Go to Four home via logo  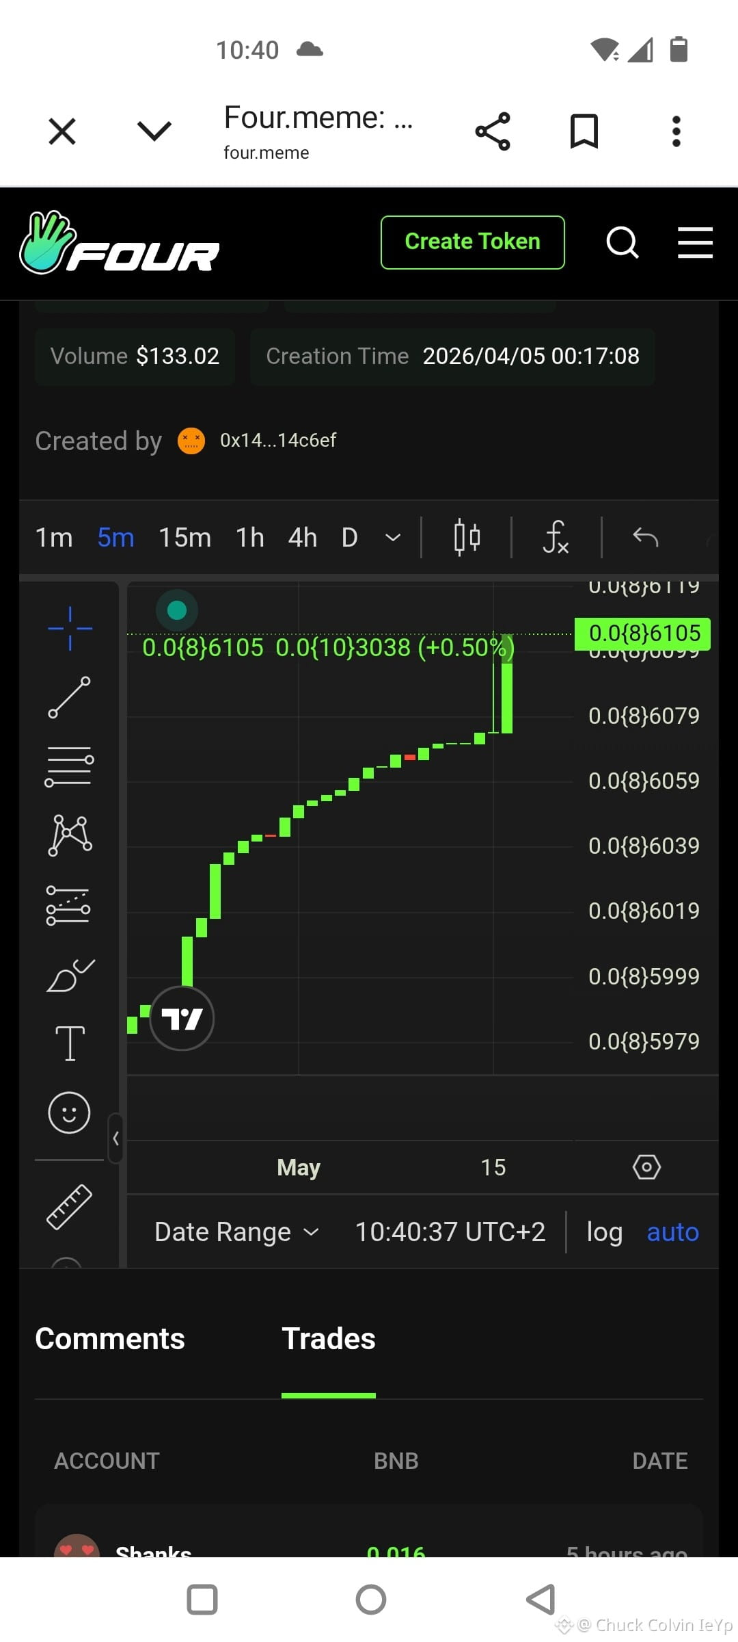pyautogui.click(x=119, y=244)
